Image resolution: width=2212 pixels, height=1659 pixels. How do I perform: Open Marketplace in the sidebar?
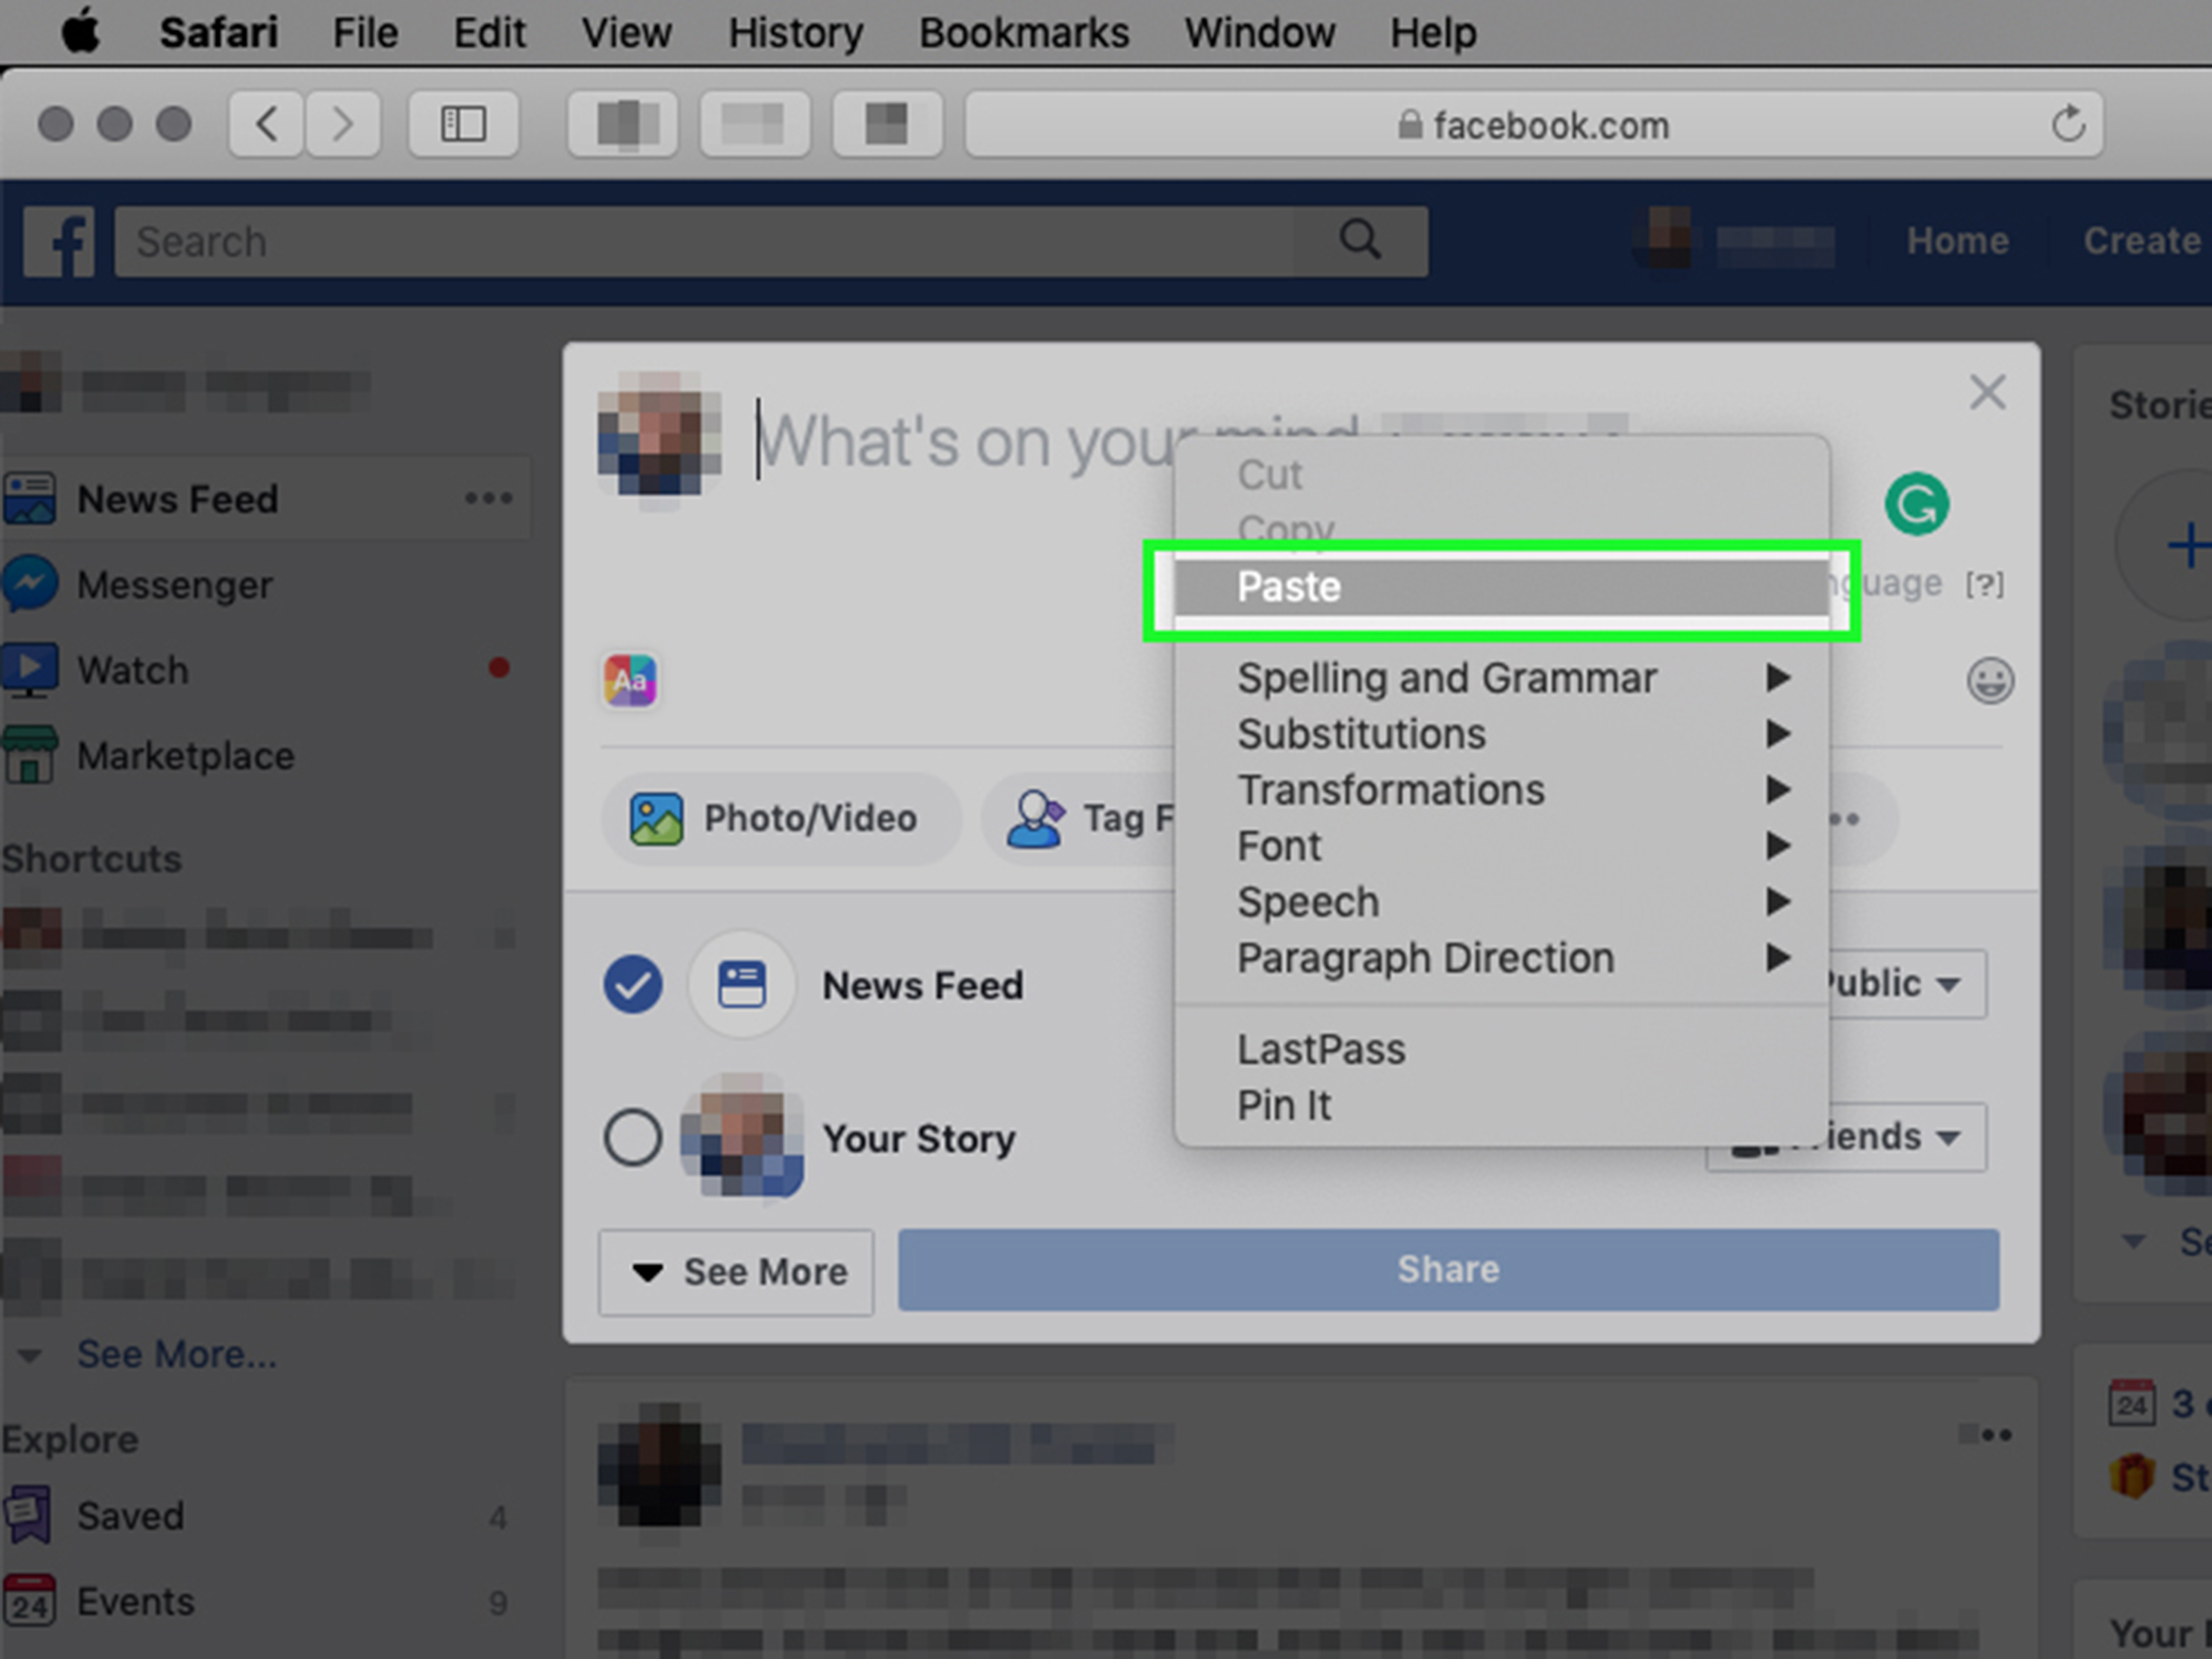coord(185,756)
